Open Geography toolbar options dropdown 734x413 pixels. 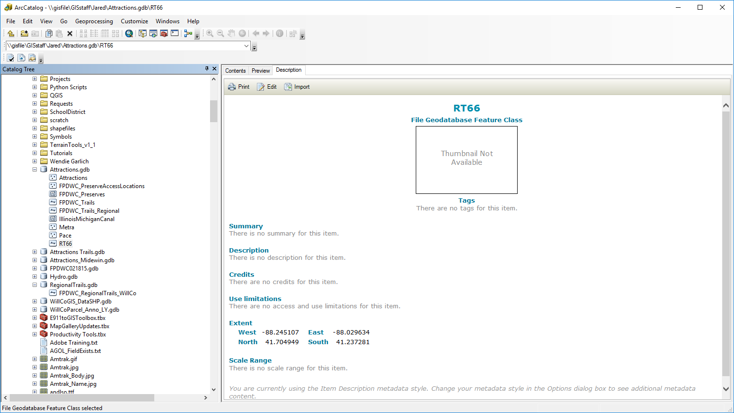302,35
